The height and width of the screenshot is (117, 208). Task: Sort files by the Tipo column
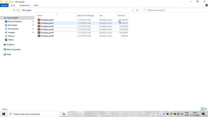click(101, 16)
